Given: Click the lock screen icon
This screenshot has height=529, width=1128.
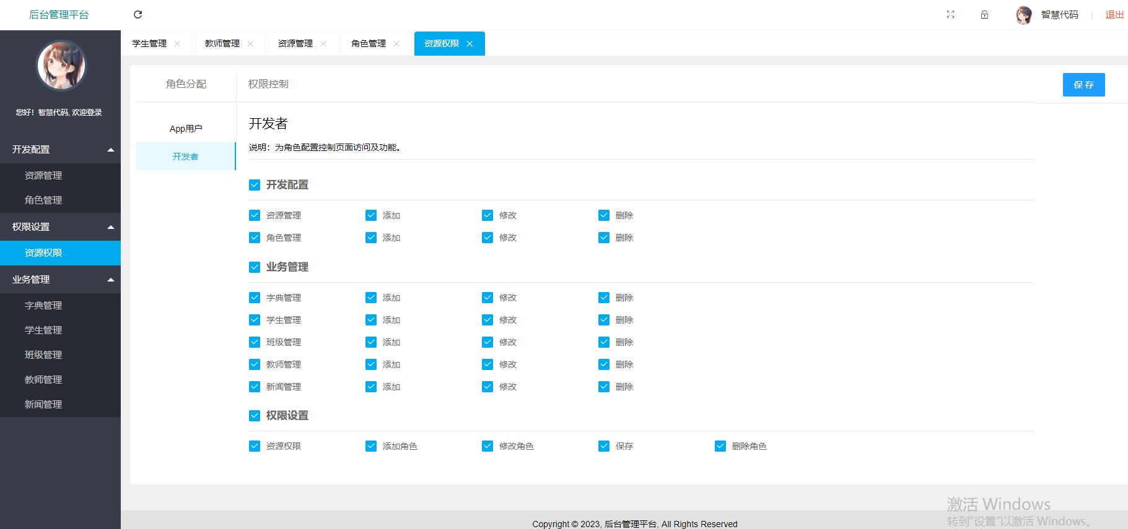Looking at the screenshot, I should (984, 15).
